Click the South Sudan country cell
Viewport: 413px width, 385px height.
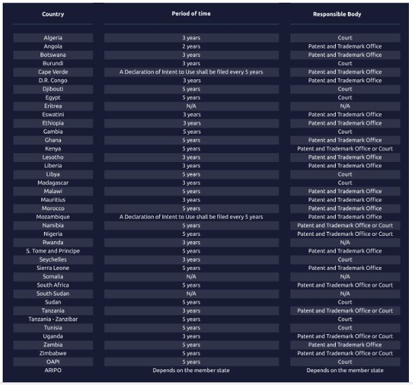(53, 293)
